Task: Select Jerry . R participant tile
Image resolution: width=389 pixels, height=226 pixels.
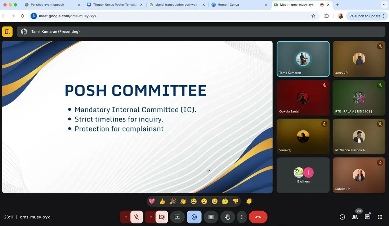Action: click(x=359, y=59)
